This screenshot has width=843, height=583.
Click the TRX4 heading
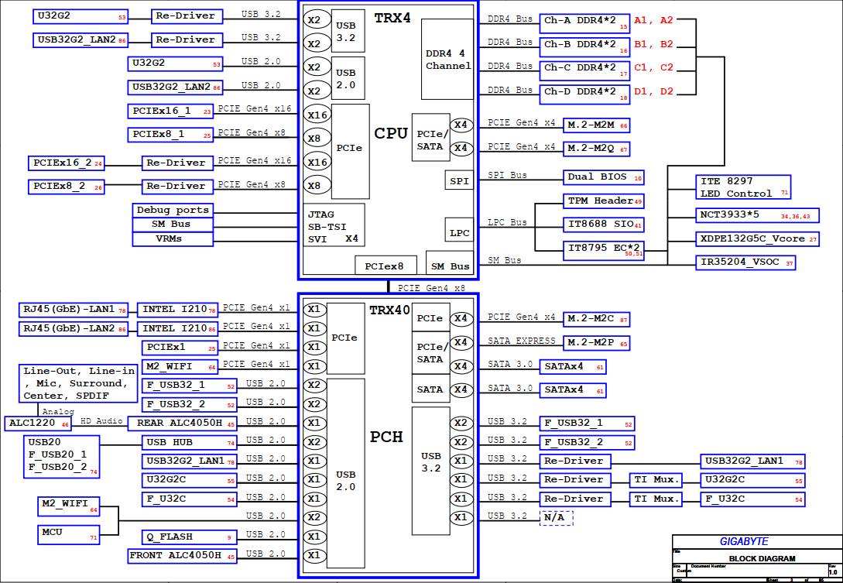click(x=392, y=18)
